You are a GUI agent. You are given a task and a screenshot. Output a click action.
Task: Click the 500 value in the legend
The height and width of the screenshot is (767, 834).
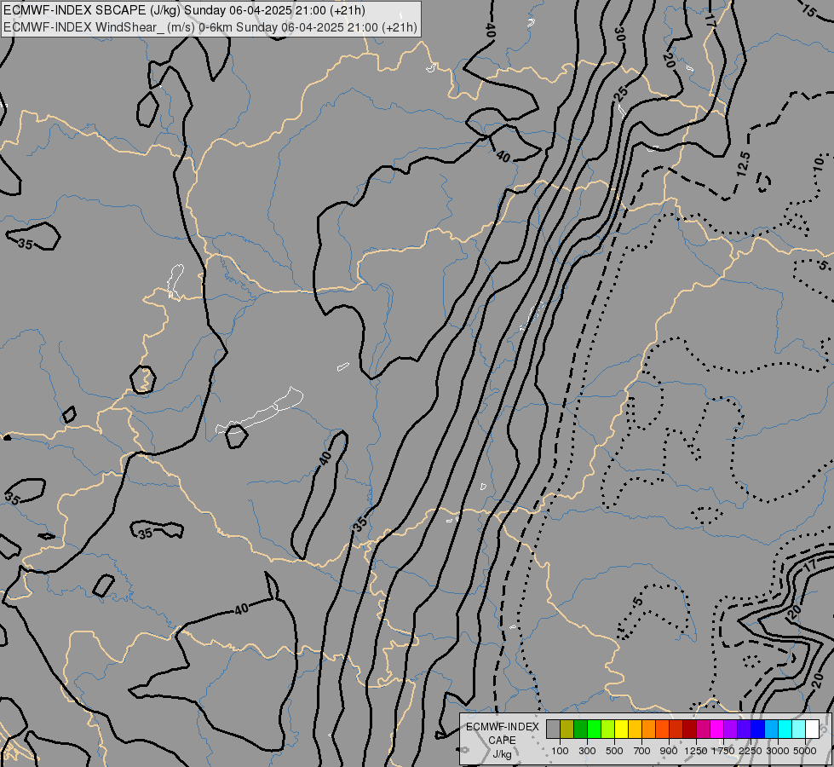click(x=614, y=751)
